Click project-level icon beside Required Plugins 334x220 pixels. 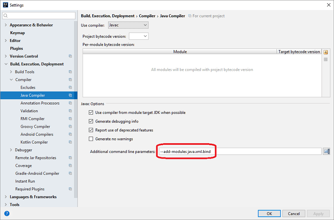coord(70,189)
